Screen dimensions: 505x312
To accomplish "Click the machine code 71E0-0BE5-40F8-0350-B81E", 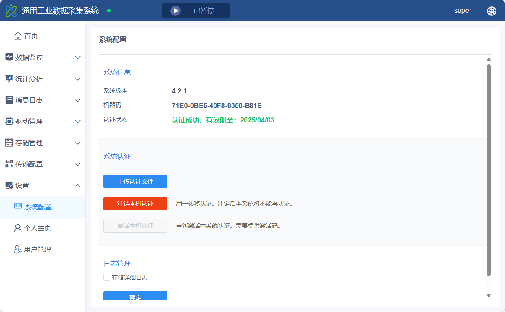I will (x=217, y=105).
